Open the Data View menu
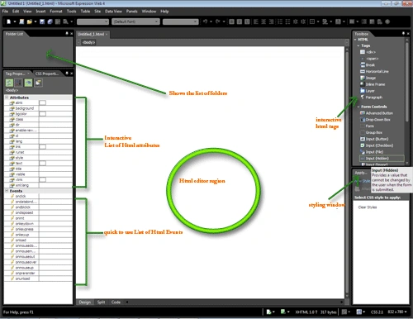 click(x=113, y=12)
